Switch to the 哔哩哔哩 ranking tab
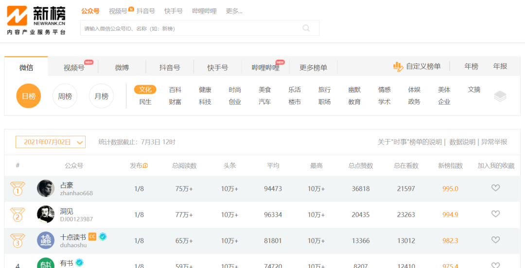This screenshot has width=525, height=268. [x=265, y=68]
